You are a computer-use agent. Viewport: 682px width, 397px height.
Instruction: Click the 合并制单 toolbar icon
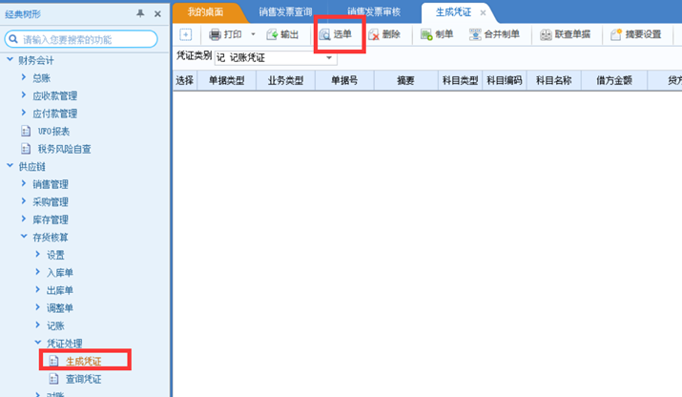click(x=475, y=34)
